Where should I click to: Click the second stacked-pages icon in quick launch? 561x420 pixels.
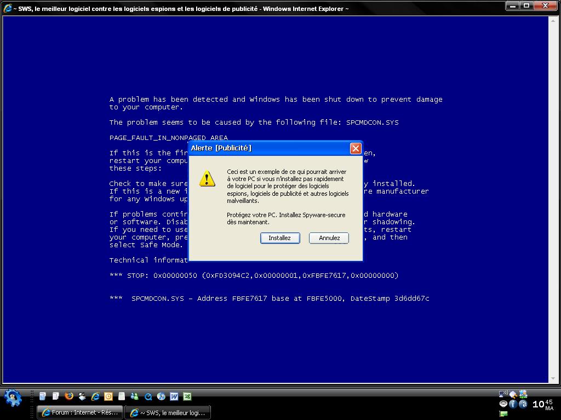(x=55, y=396)
